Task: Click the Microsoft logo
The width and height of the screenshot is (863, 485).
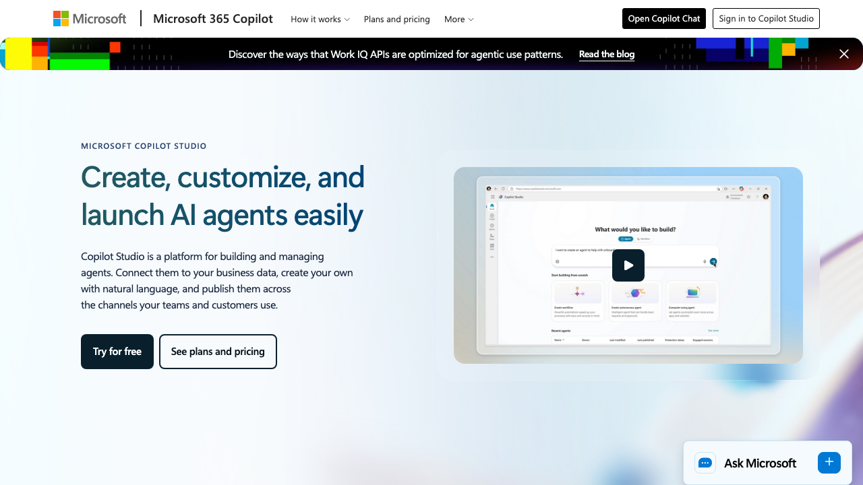Action: tap(90, 19)
